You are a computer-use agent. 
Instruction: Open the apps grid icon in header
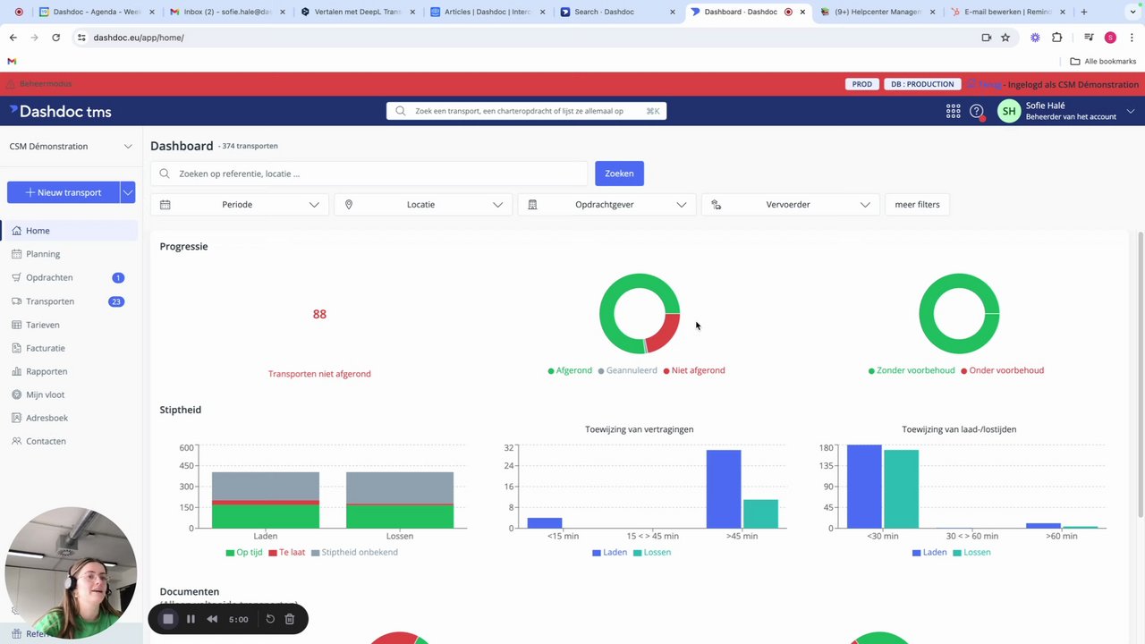pos(954,111)
